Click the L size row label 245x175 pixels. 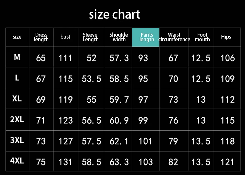(x=17, y=78)
